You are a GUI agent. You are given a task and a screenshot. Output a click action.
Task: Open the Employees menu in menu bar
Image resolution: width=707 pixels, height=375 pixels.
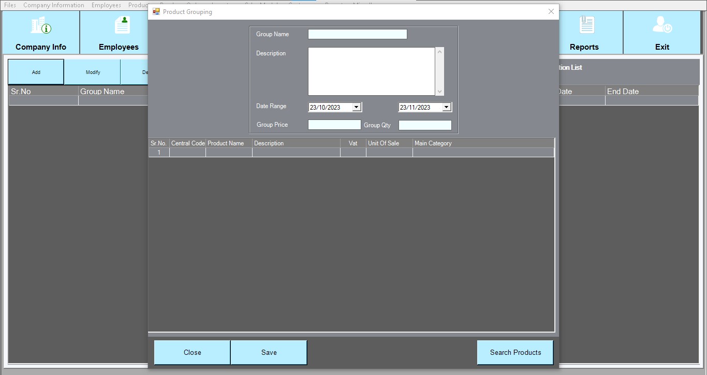[x=106, y=5]
